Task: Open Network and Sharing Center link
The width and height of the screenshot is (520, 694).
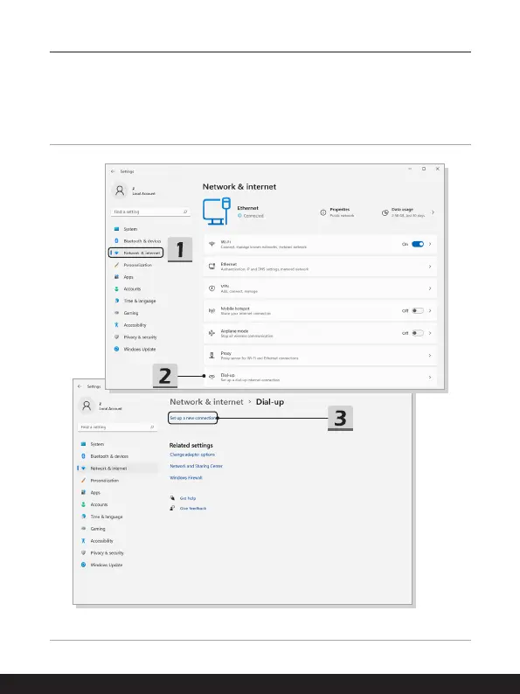Action: click(x=196, y=466)
